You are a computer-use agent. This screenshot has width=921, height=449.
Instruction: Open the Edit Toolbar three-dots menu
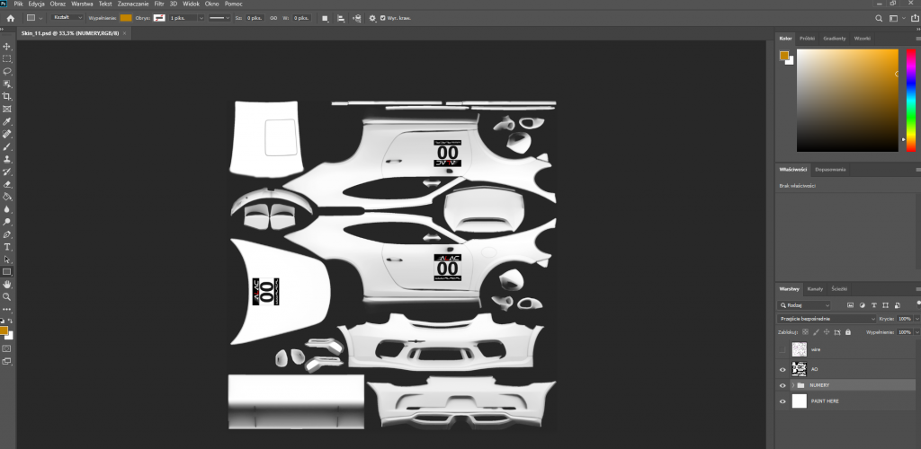point(7,309)
